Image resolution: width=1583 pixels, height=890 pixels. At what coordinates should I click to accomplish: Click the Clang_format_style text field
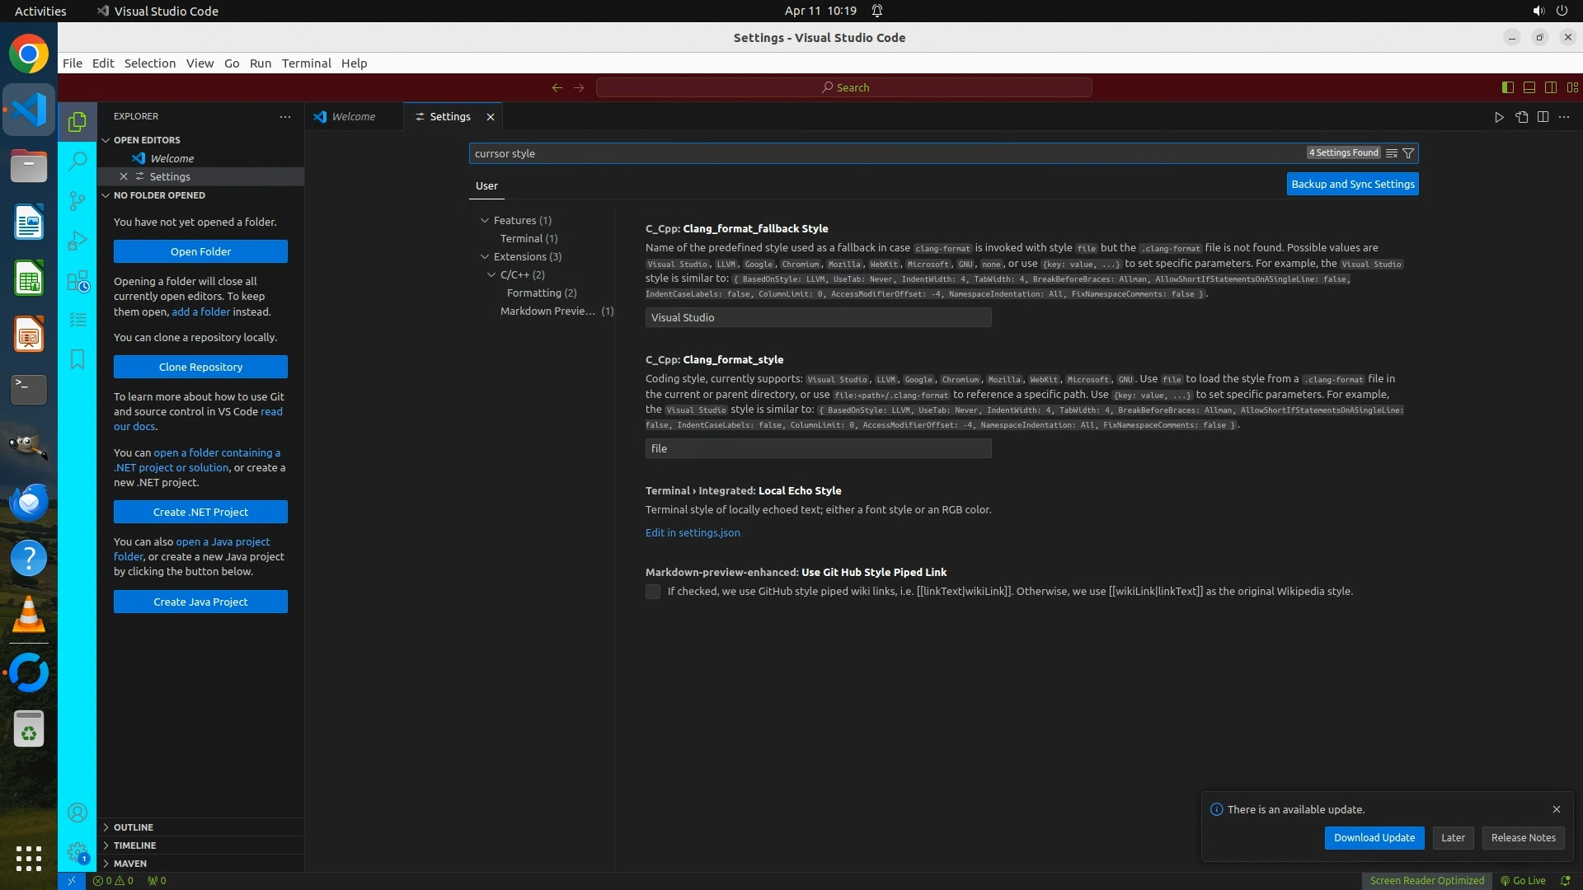(x=818, y=448)
